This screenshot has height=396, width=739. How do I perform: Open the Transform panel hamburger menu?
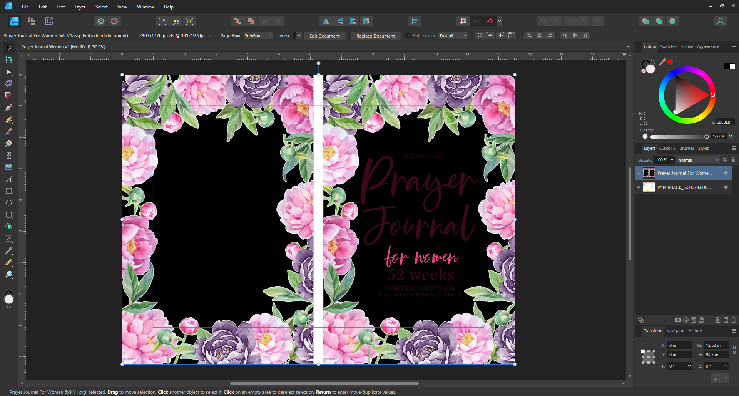tap(734, 331)
